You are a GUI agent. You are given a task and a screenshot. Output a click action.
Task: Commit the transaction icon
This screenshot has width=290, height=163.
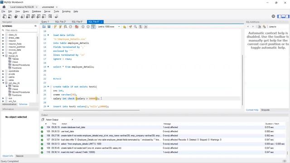coord(83,27)
